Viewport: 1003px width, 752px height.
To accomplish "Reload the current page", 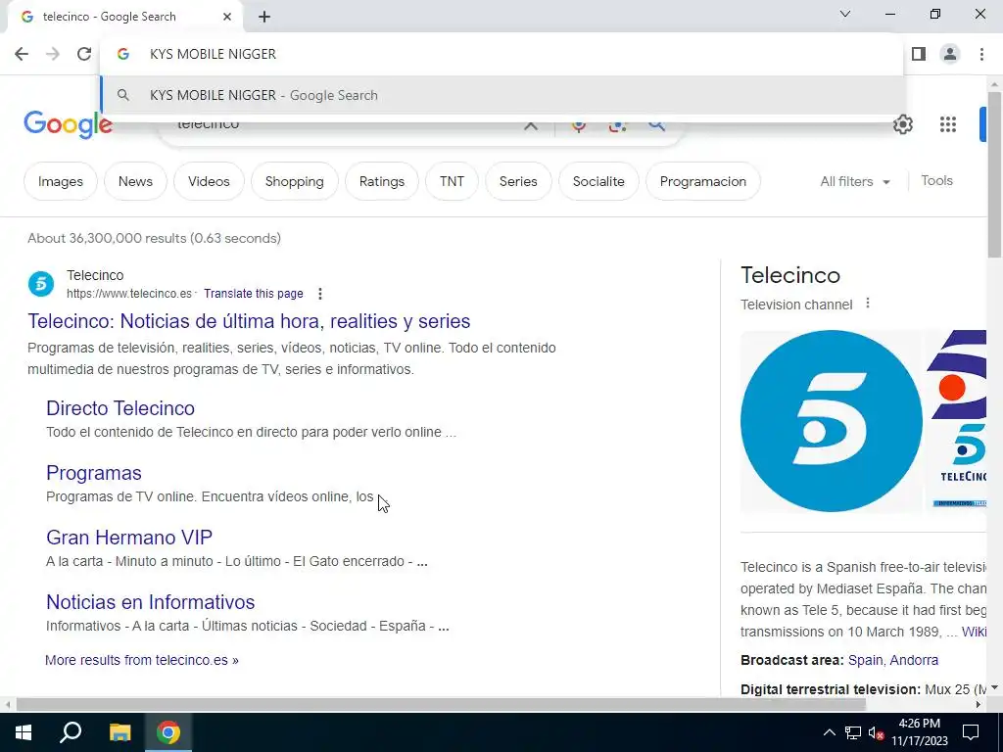I will (84, 54).
